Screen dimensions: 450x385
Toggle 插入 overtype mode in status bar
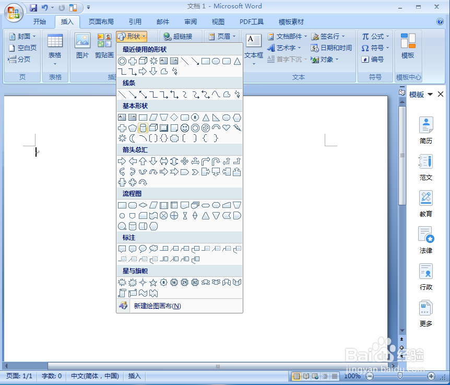tap(134, 376)
